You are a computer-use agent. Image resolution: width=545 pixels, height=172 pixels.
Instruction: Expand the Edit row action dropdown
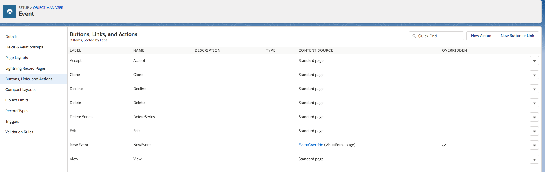534,131
